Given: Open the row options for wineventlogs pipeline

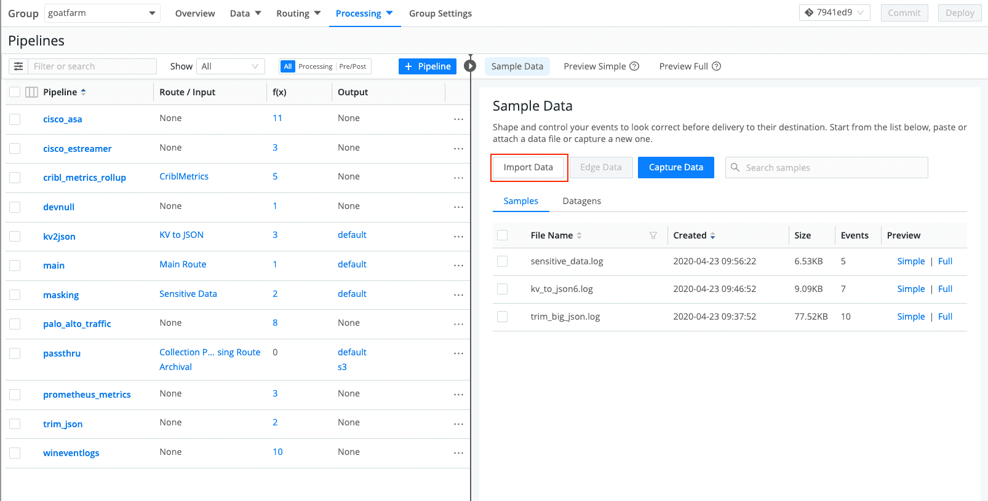Looking at the screenshot, I should click(458, 453).
